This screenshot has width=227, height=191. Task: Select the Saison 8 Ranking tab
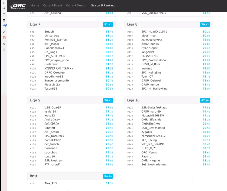point(103,6)
